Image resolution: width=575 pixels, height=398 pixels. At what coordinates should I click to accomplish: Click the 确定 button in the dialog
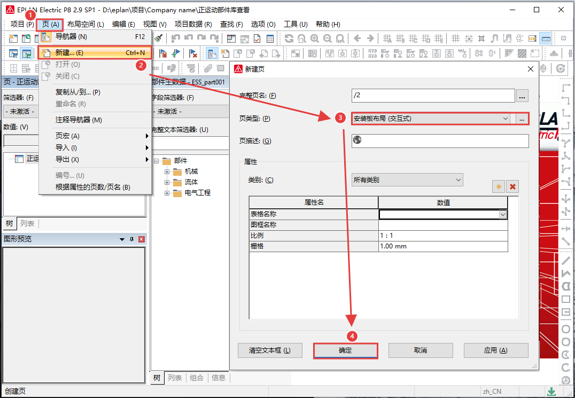(x=345, y=350)
